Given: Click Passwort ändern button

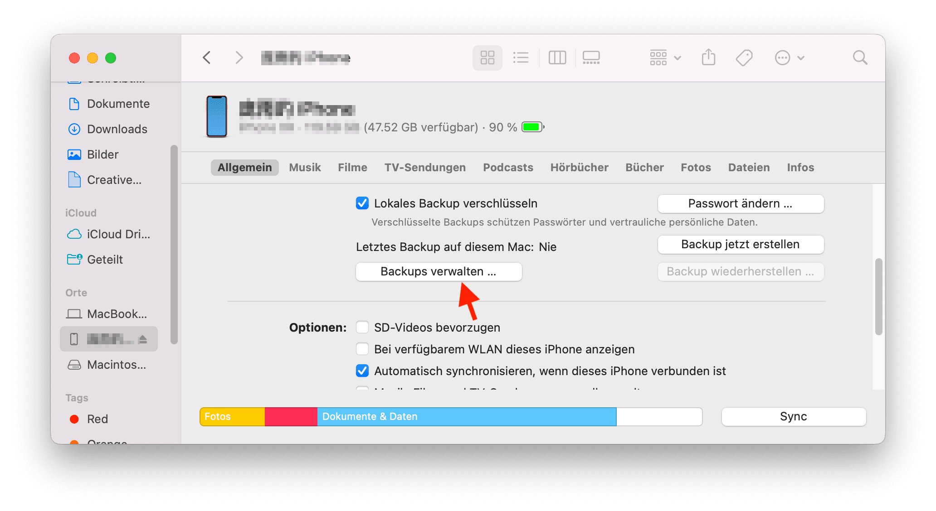Looking at the screenshot, I should click(x=741, y=203).
